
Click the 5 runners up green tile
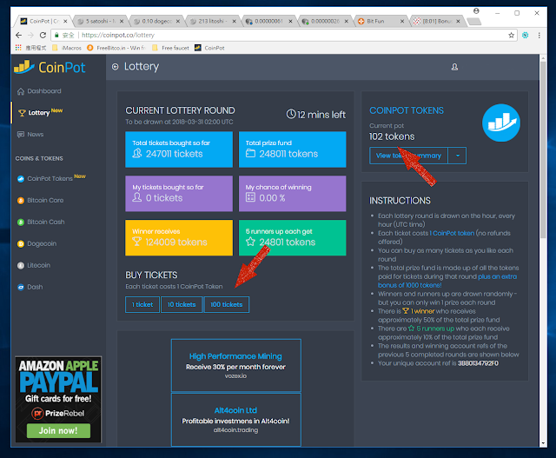pos(292,238)
